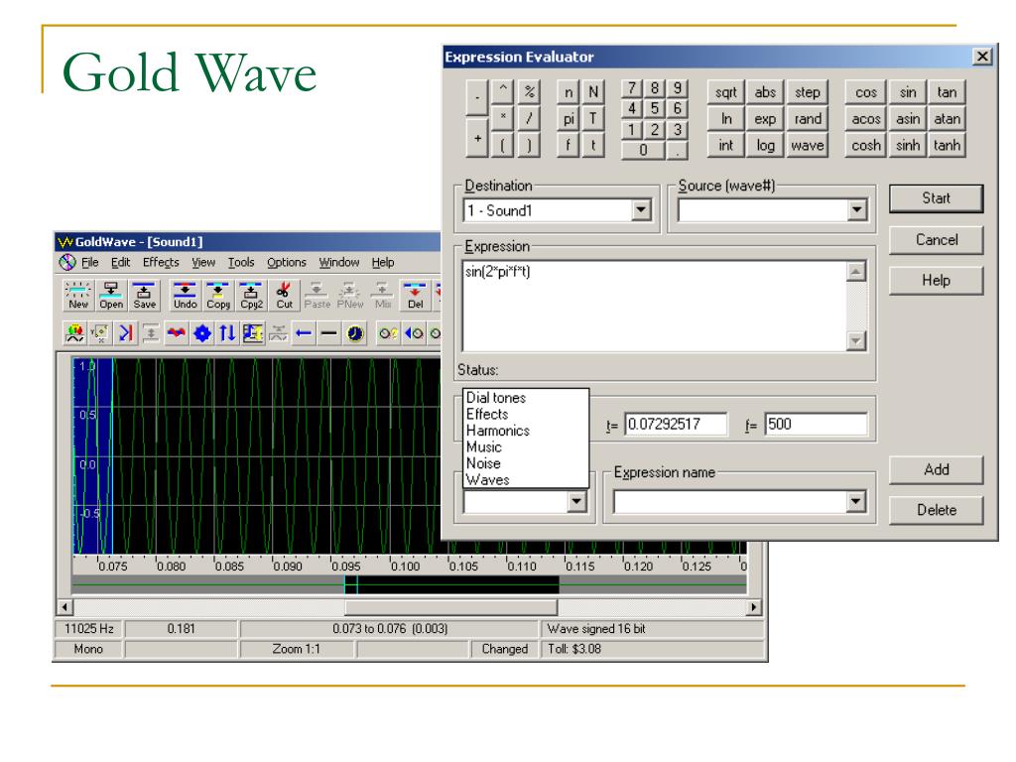Expand the Expression name dropdown
Image resolution: width=1016 pixels, height=762 pixels.
pos(856,501)
